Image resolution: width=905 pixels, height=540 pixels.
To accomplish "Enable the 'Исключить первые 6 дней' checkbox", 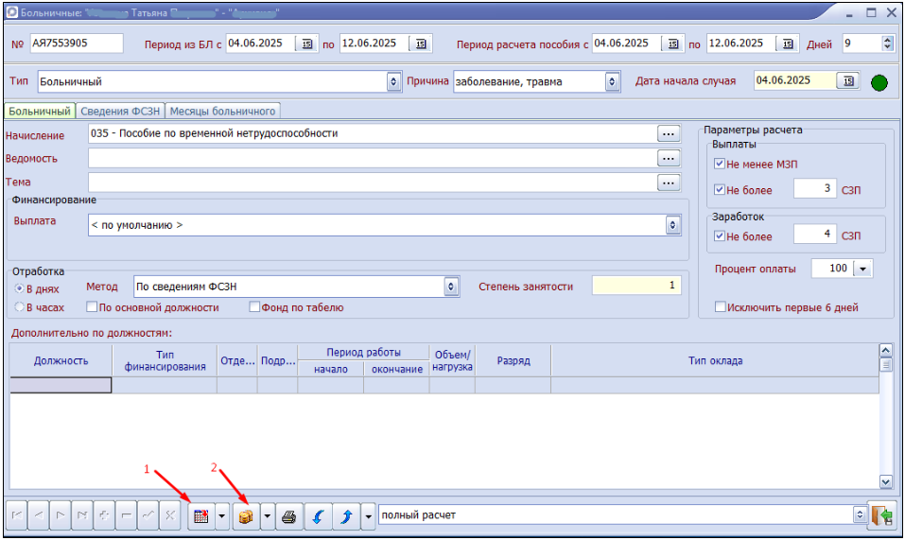I will tap(722, 307).
